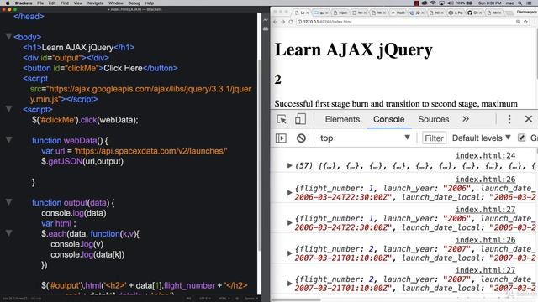Click the site info icon beside 127.0.0.1
The image size is (538, 302).
pos(299,22)
